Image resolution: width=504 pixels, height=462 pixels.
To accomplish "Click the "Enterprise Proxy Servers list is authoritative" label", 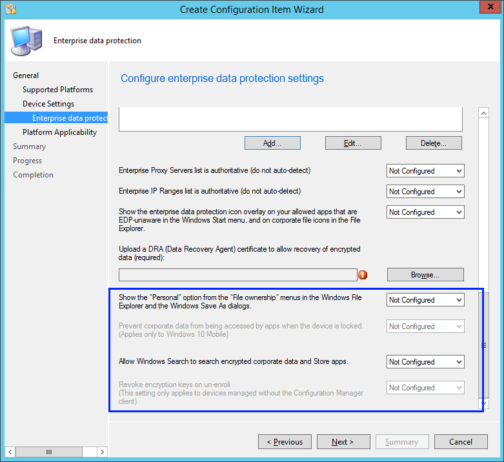I will [x=214, y=170].
